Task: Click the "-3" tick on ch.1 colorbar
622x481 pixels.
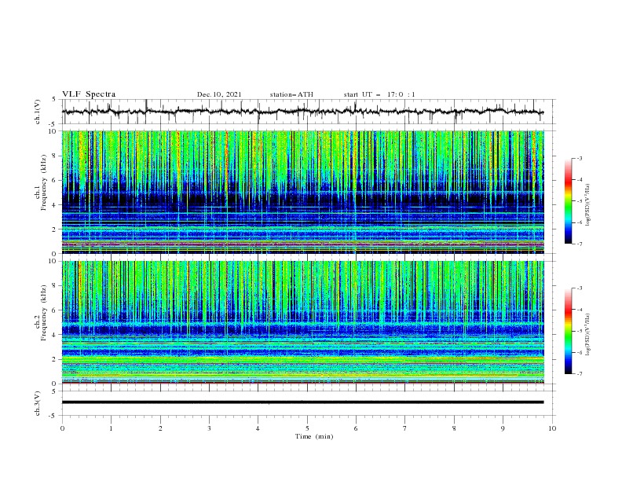Action: coord(579,158)
